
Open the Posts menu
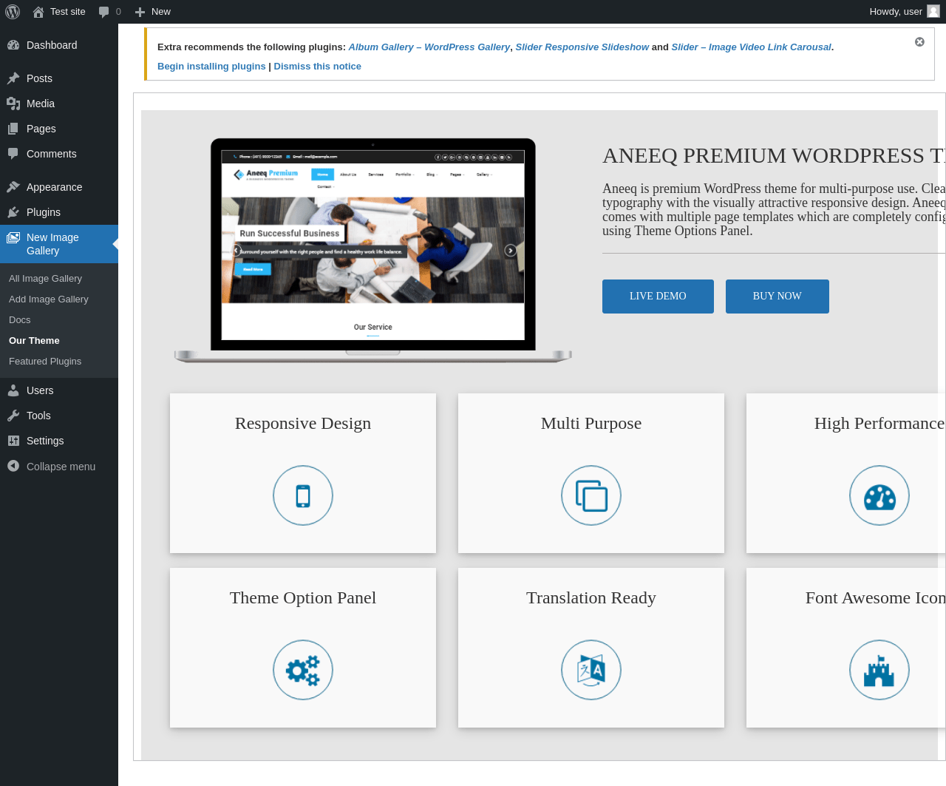59,78
